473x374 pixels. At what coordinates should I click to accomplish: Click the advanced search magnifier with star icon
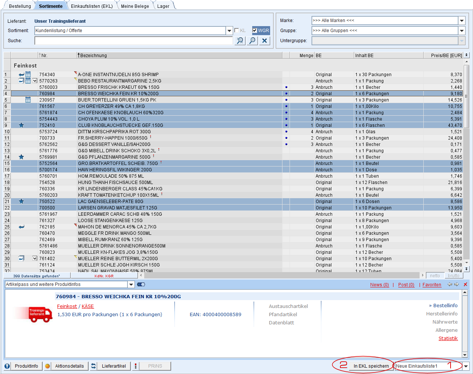tap(240, 41)
